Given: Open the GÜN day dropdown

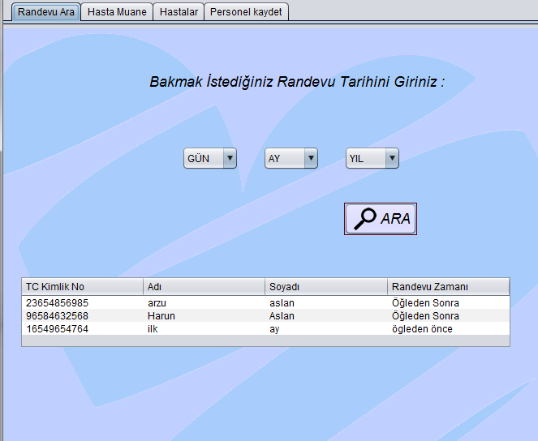Looking at the screenshot, I should tap(209, 158).
